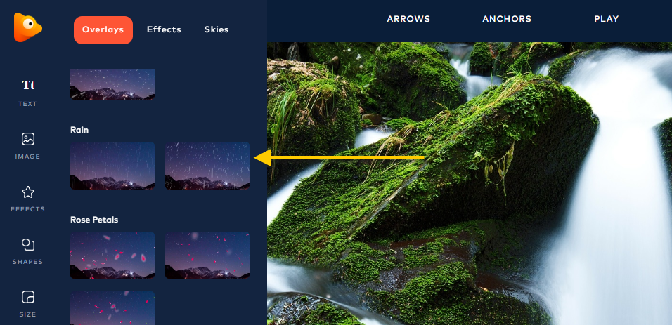The image size is (672, 325).
Task: Switch to the Overlays tab
Action: 103,30
